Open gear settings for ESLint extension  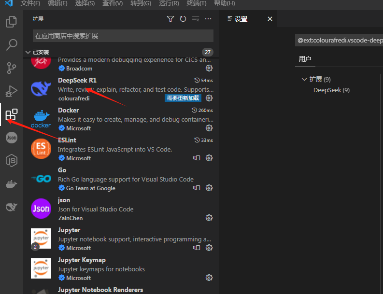tap(209, 158)
